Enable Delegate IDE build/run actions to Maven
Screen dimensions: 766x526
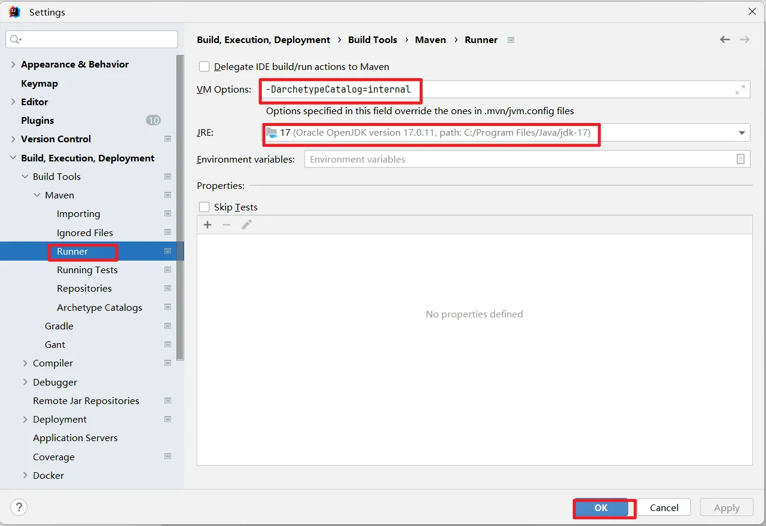(205, 67)
